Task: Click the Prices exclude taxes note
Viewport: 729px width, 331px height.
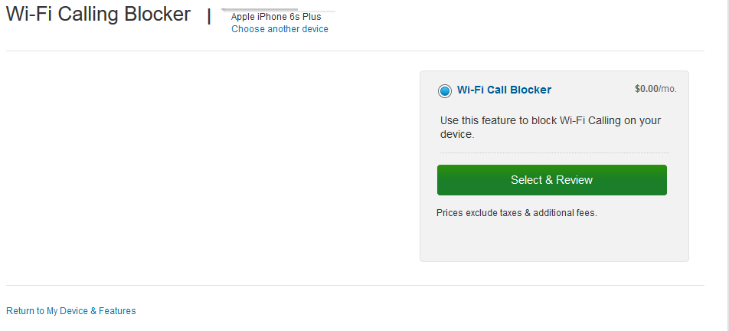Action: pos(516,213)
